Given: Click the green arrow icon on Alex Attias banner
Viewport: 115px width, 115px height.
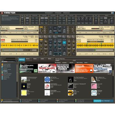Looking at the screenshot, I should (36, 71).
